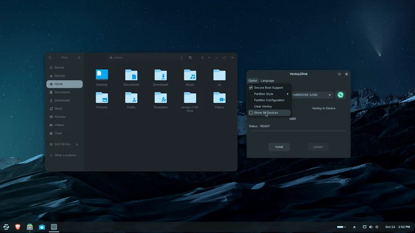This screenshot has height=233, width=415.
Task: Click the green refresh devices icon in Ventoy2Disk
Action: (x=340, y=95)
